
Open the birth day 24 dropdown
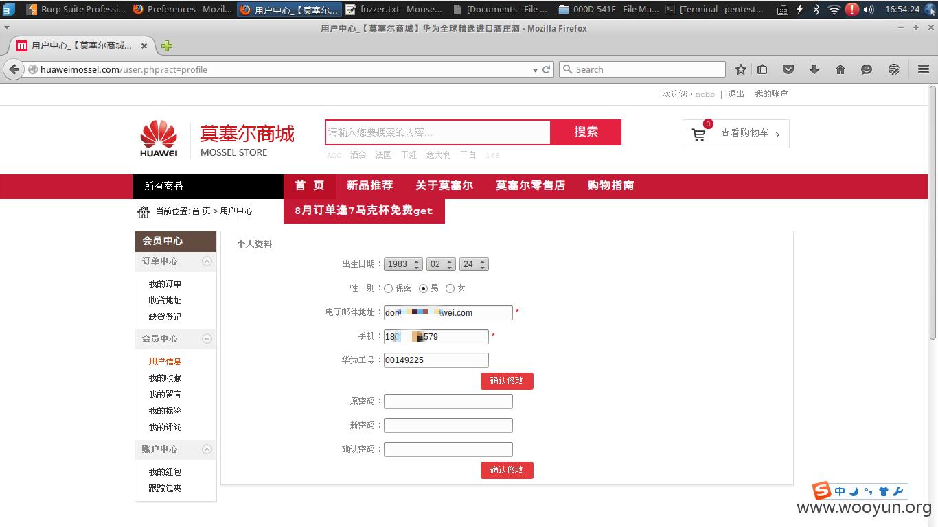pos(474,264)
